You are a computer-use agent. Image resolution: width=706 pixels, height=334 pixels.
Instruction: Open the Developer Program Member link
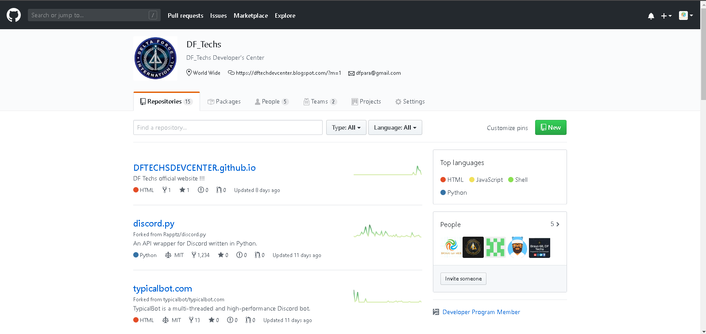pyautogui.click(x=481, y=312)
